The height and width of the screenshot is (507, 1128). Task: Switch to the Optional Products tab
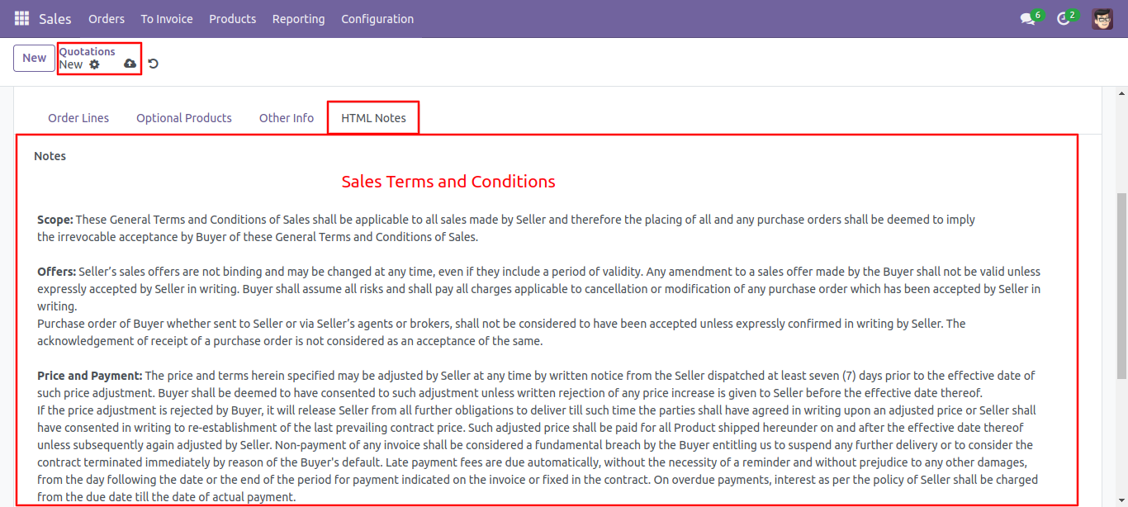click(184, 118)
